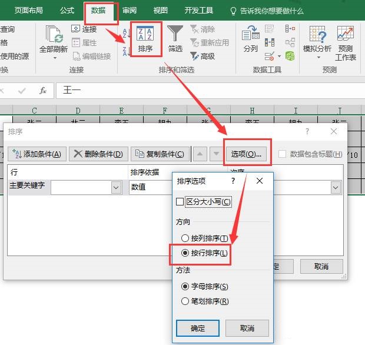This screenshot has width=365, height=345.
Task: Choose alphabetical order (字母排序) radio option
Action: (185, 287)
